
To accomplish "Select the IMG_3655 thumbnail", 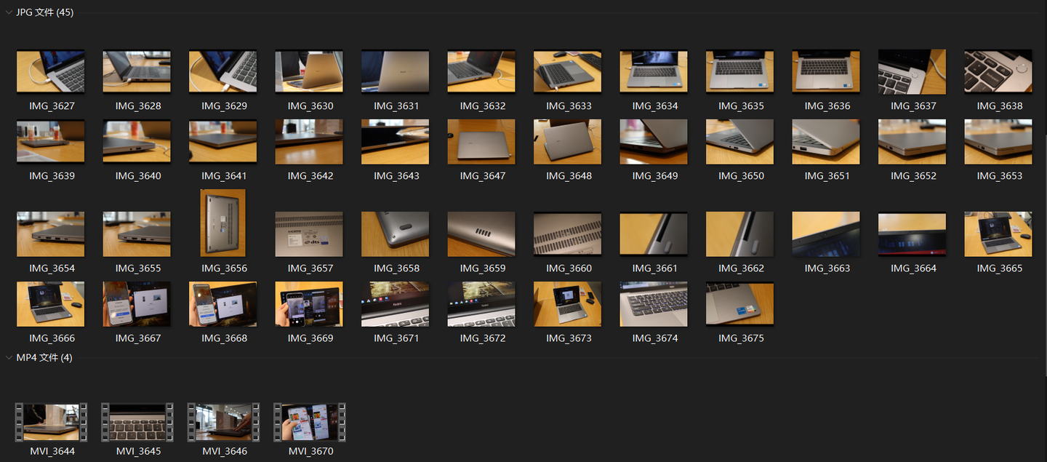I will 137,234.
